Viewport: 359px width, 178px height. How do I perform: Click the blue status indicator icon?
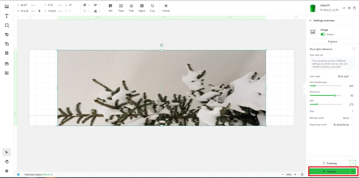(x=18, y=174)
